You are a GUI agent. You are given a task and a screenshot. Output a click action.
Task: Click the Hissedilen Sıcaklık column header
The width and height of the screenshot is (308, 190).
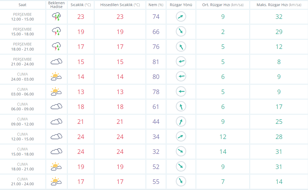coord(120,5)
